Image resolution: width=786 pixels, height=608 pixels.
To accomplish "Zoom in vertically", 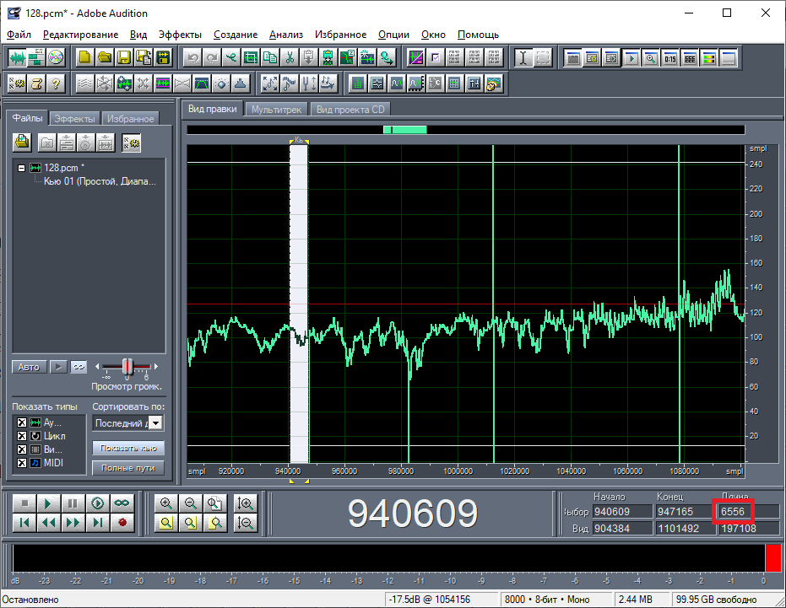I will coord(245,503).
